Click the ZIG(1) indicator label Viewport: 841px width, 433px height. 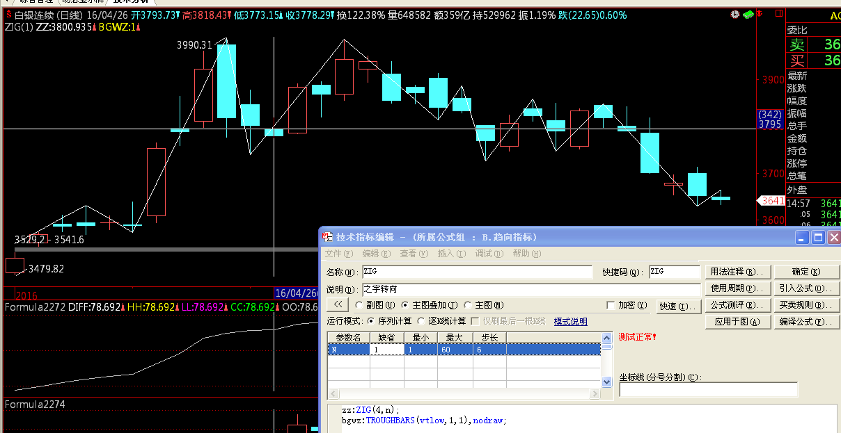click(19, 27)
